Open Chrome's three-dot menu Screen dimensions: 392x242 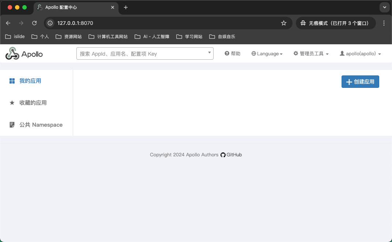pos(384,23)
